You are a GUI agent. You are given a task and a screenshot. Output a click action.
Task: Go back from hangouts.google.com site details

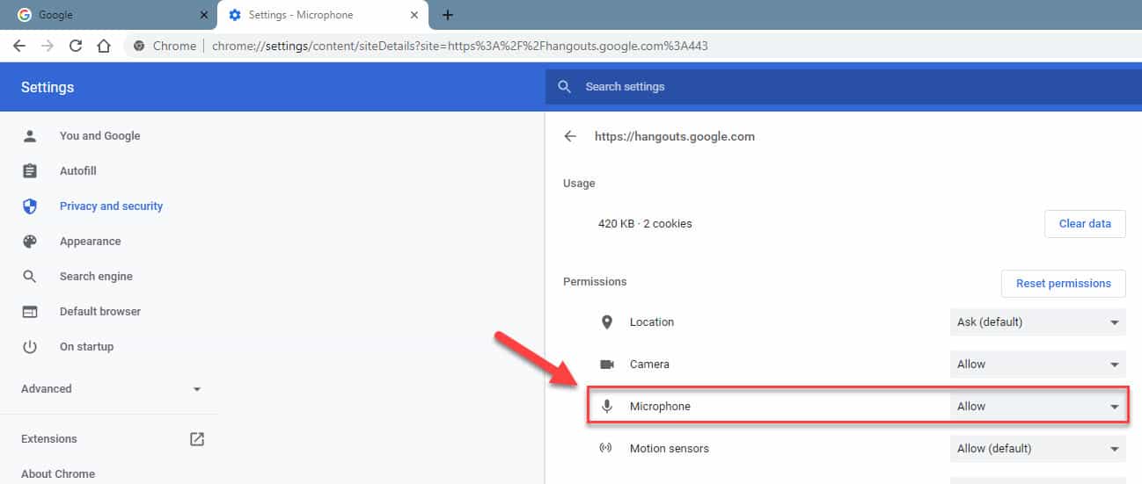coord(570,136)
